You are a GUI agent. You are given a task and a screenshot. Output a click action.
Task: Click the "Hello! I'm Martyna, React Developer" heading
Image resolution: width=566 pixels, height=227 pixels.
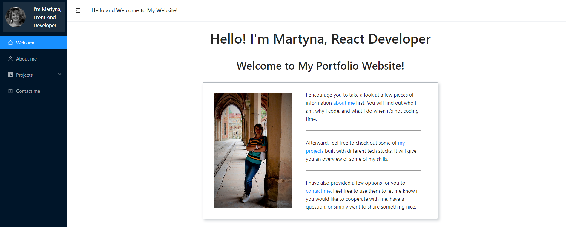tap(320, 39)
